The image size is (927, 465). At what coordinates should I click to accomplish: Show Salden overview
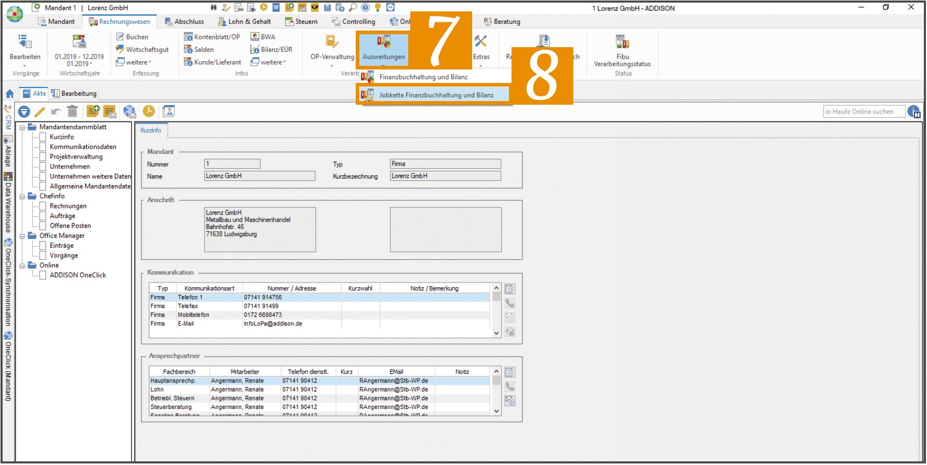tap(198, 49)
